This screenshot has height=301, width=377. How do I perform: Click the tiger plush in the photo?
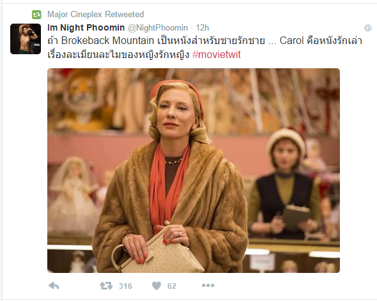click(83, 99)
